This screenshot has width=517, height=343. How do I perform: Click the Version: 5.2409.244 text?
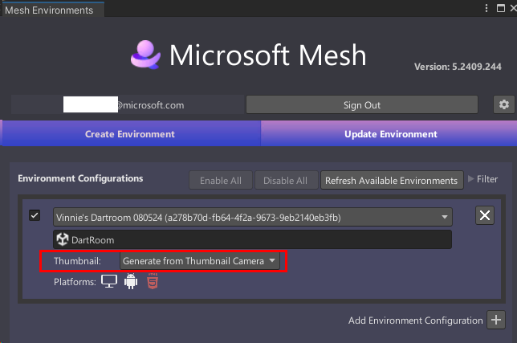(458, 67)
